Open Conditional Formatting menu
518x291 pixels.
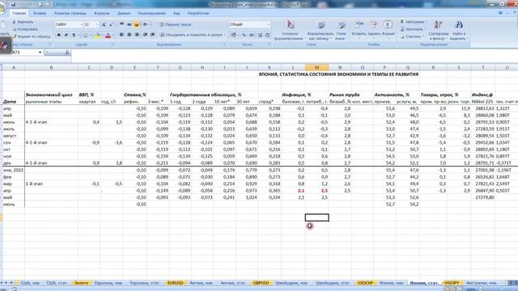click(x=290, y=31)
